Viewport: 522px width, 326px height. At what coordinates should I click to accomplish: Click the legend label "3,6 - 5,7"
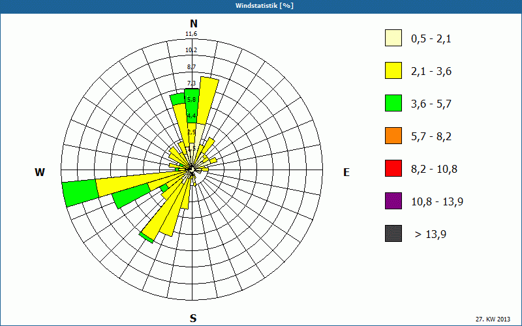431,104
